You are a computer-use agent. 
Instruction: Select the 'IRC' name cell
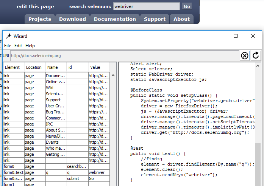tap(56, 124)
